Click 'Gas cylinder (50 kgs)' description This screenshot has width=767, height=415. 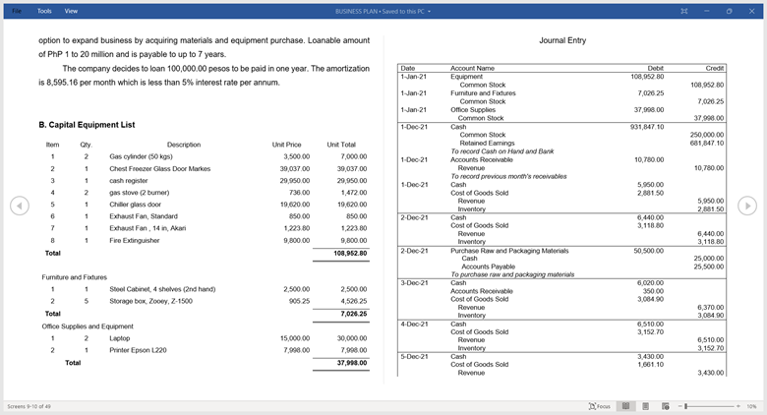(x=141, y=156)
